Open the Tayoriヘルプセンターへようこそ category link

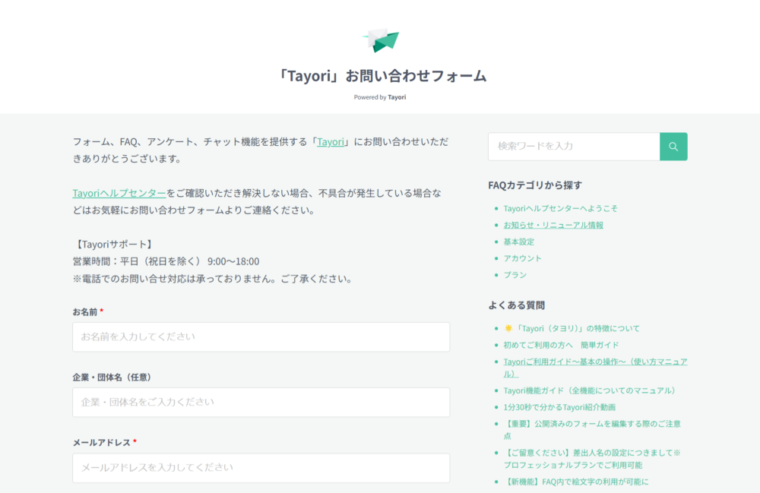pyautogui.click(x=560, y=208)
